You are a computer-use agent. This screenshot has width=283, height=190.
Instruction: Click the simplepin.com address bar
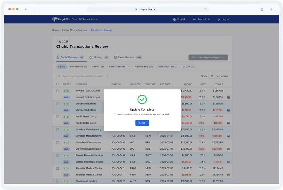coord(148,9)
